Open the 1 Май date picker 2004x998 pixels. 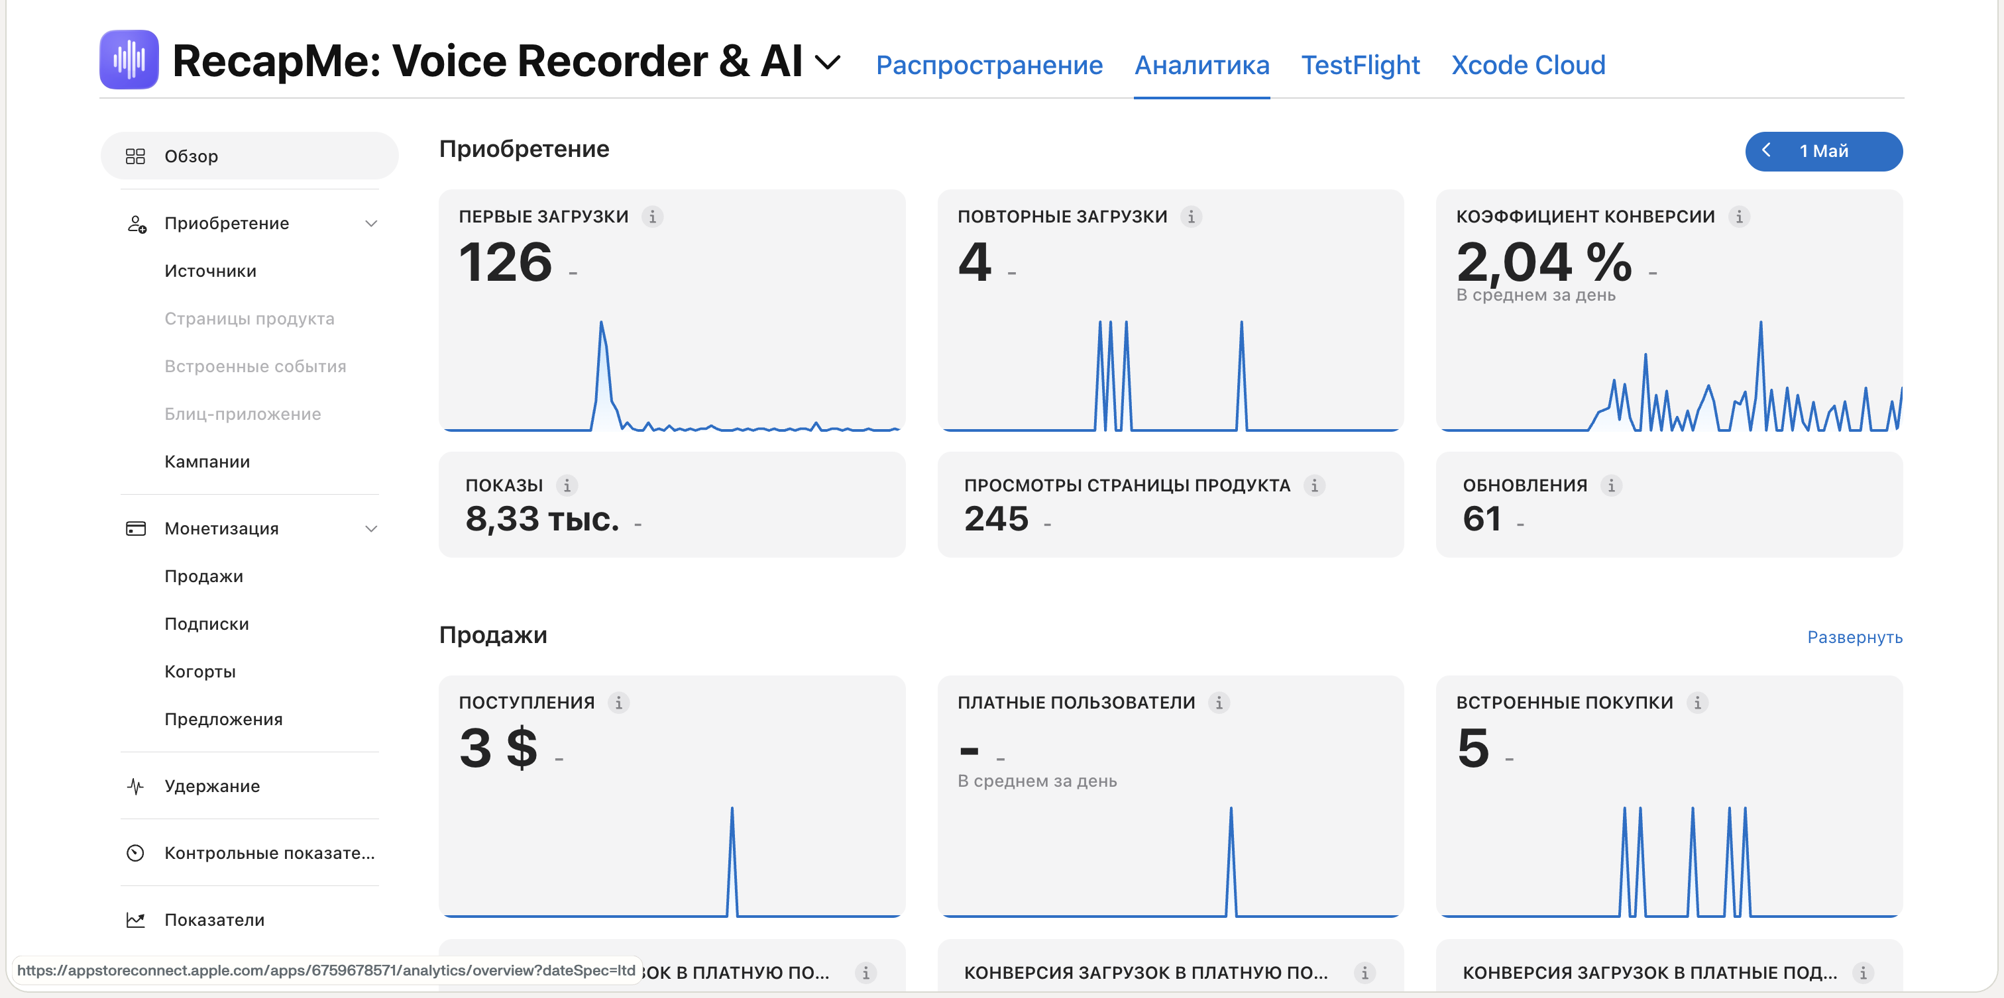click(1824, 152)
